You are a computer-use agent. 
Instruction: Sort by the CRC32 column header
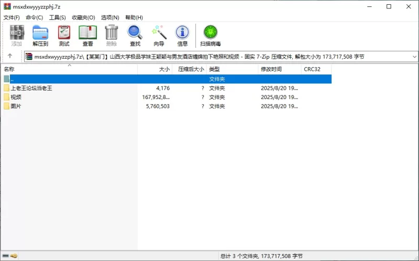click(316, 69)
